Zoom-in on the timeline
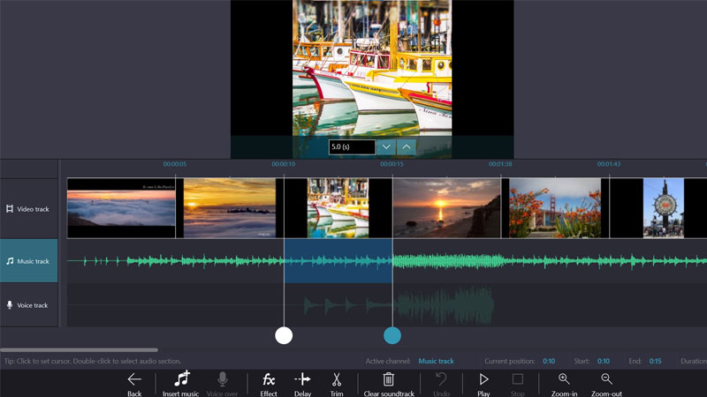Viewport: 707px width, 397px height. point(564,379)
